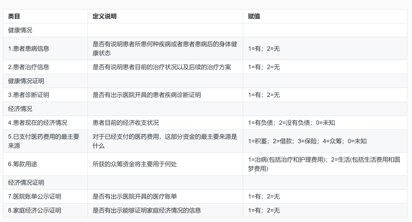Image resolution: width=412 pixels, height=222 pixels.
Task: Select the 经济情况证明 section row
Action: click(x=21, y=182)
